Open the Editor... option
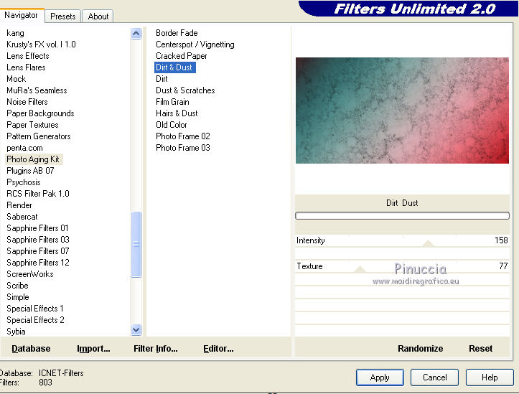The width and height of the screenshot is (519, 394). point(218,349)
